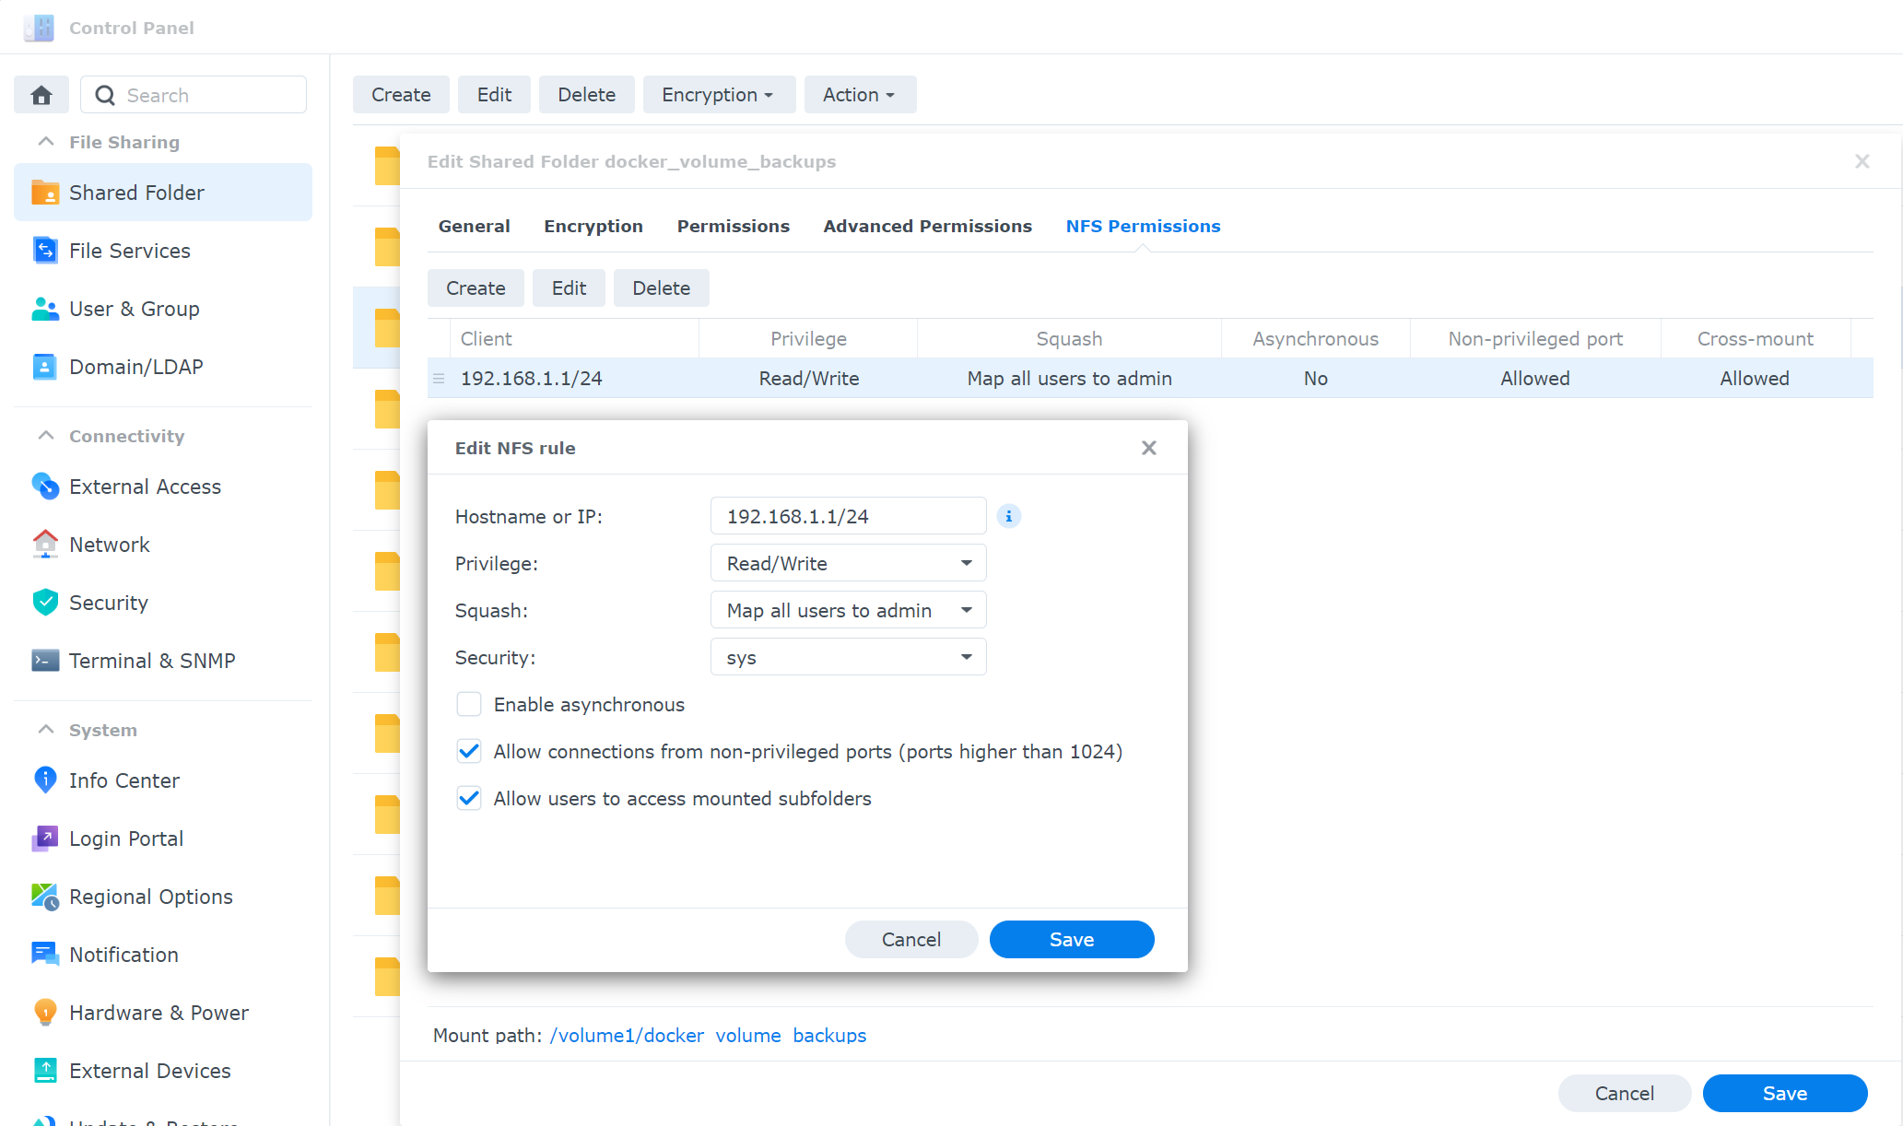This screenshot has width=1903, height=1126.
Task: Open the File Services icon
Action: [45, 251]
